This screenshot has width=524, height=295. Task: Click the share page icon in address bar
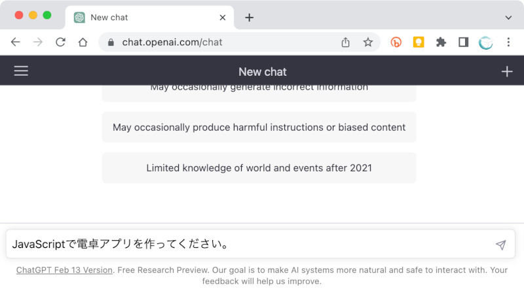(345, 43)
